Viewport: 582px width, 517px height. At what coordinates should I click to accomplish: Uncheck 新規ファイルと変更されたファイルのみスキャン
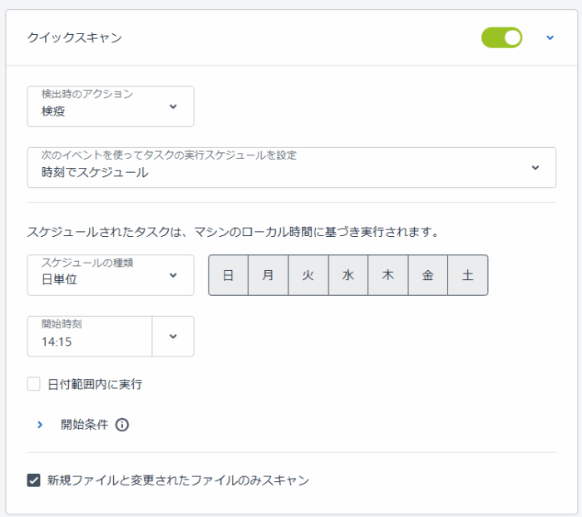tap(34, 480)
